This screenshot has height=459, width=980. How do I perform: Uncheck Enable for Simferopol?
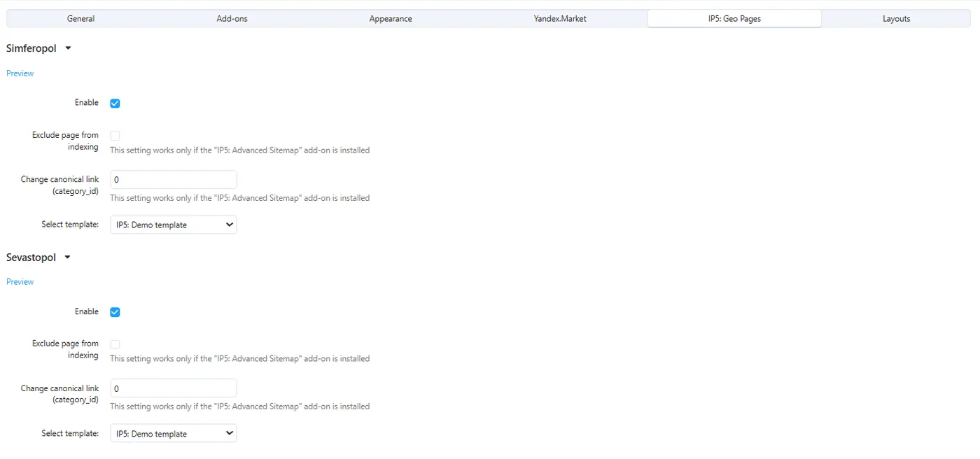[x=115, y=104]
